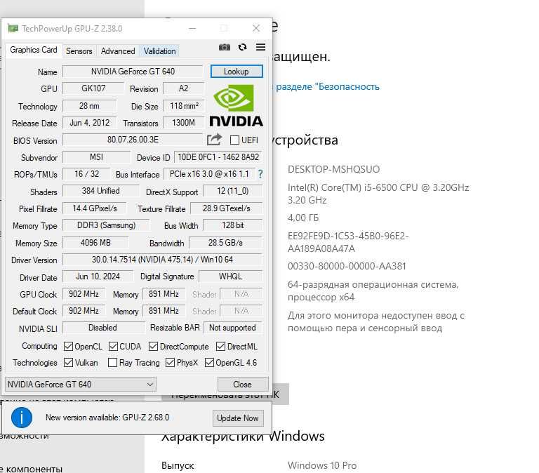
Task: Click the DirectX Support value 12 (11_0)
Action: click(x=233, y=191)
